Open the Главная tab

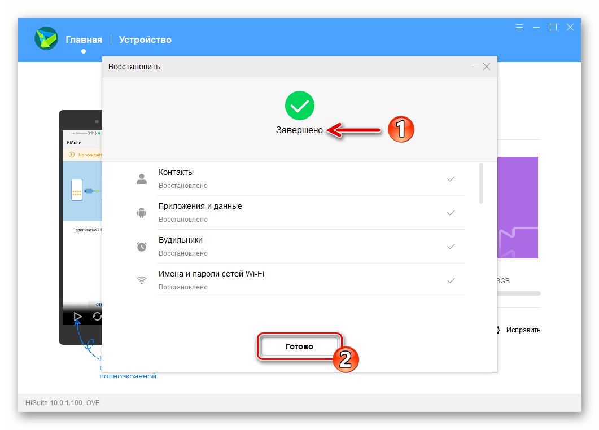pyautogui.click(x=84, y=40)
